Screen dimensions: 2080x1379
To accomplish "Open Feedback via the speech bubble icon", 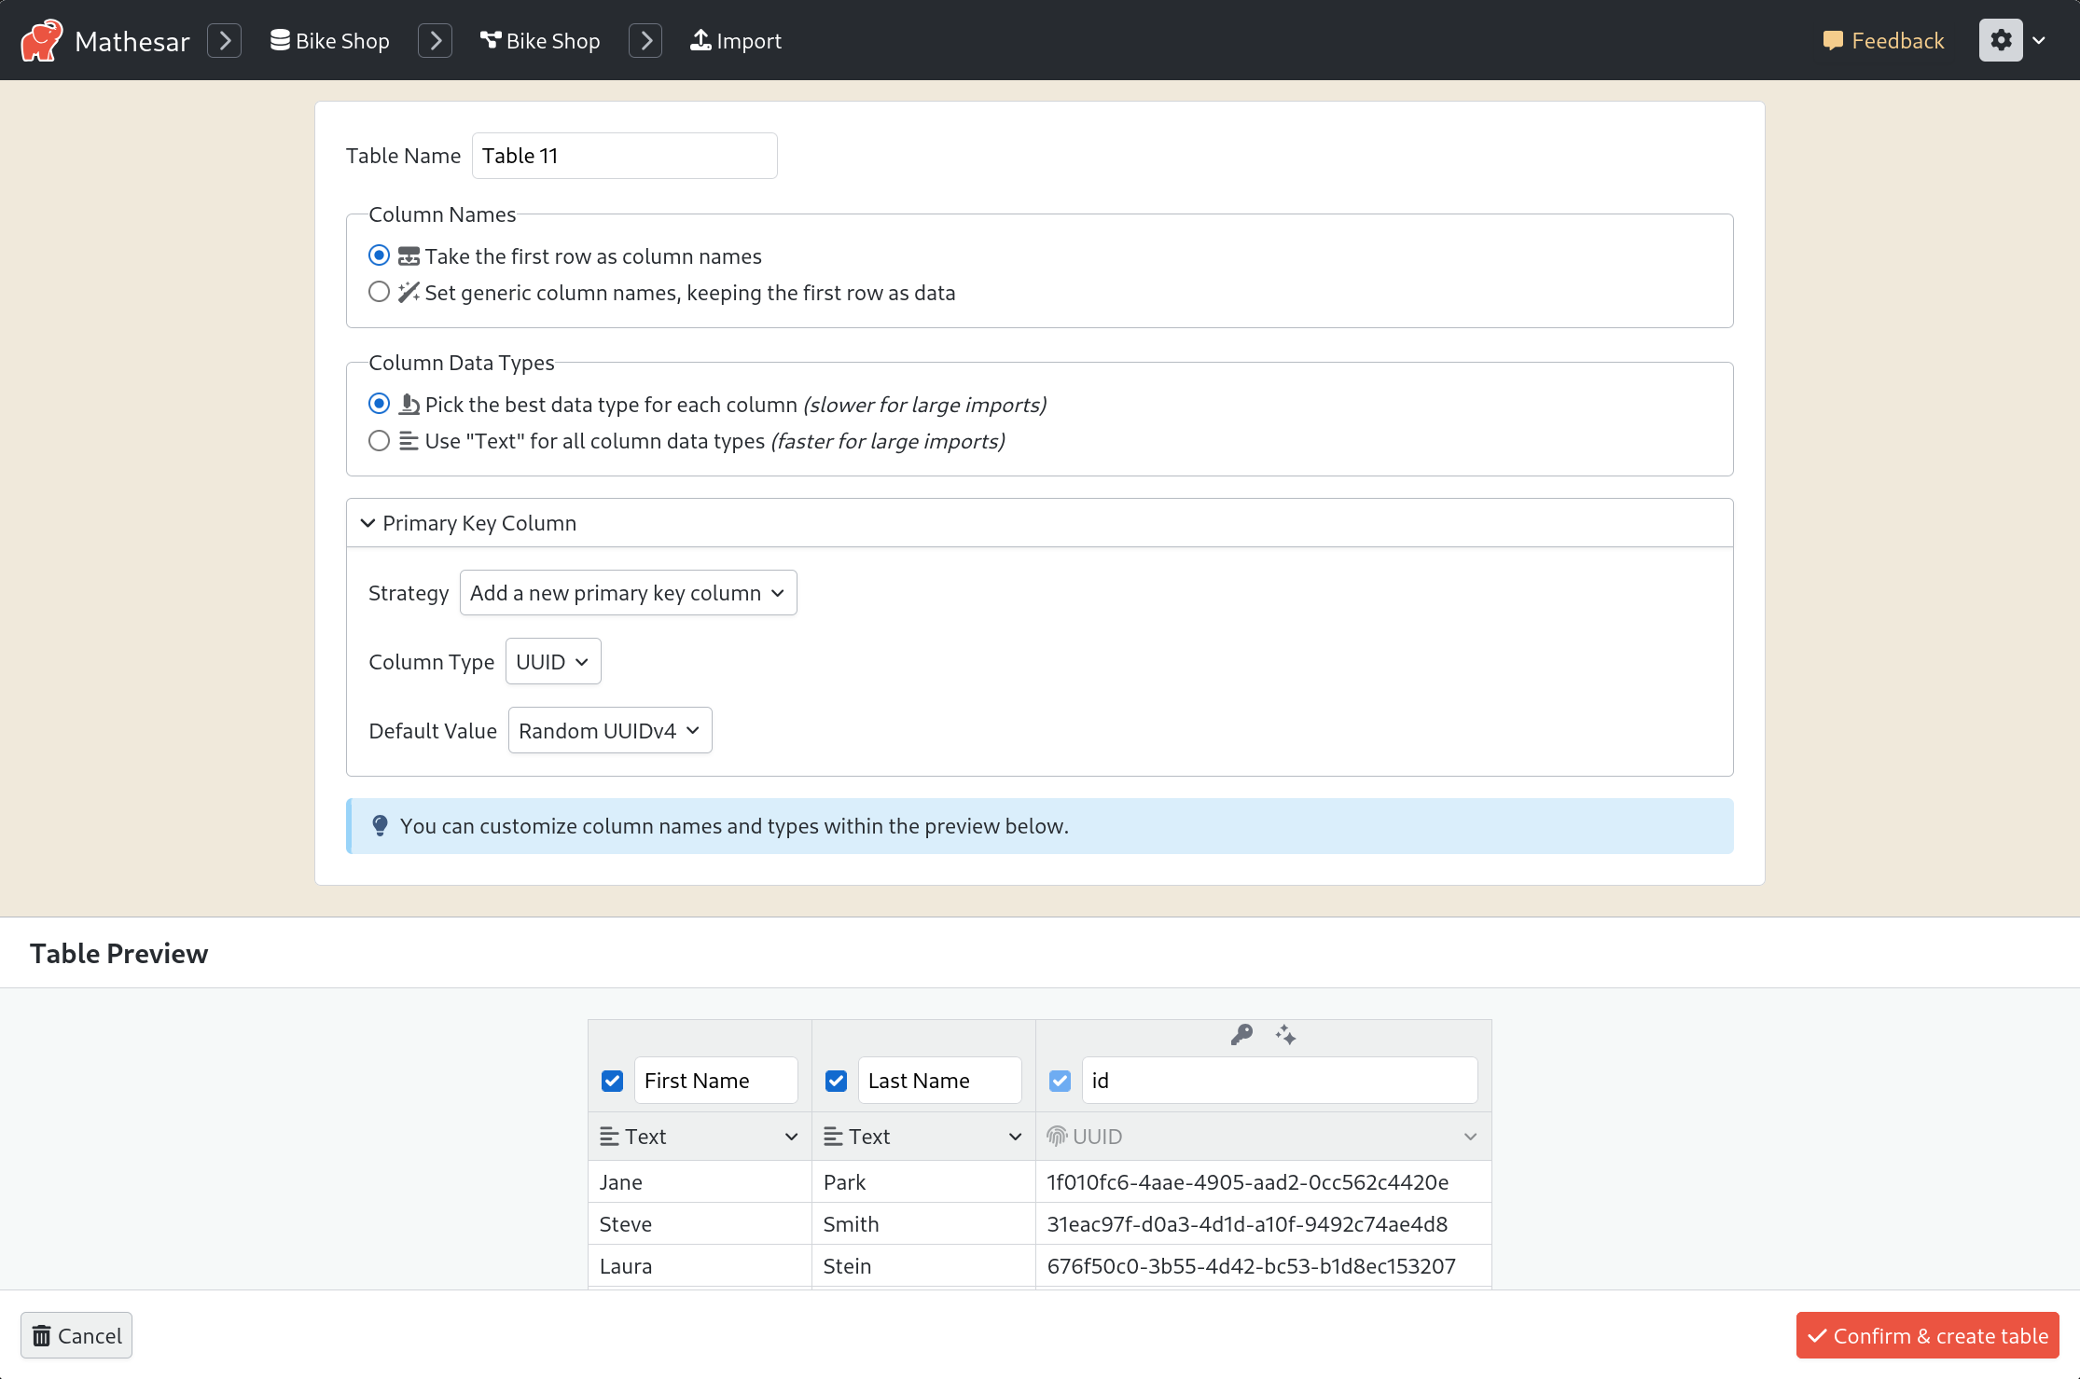I will [x=1834, y=40].
